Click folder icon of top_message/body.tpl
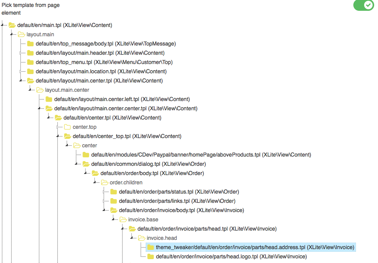This screenshot has height=263, width=378. click(x=30, y=44)
